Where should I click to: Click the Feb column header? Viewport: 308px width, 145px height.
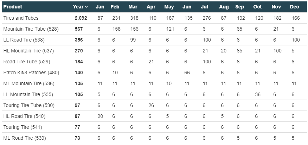point(115,7)
